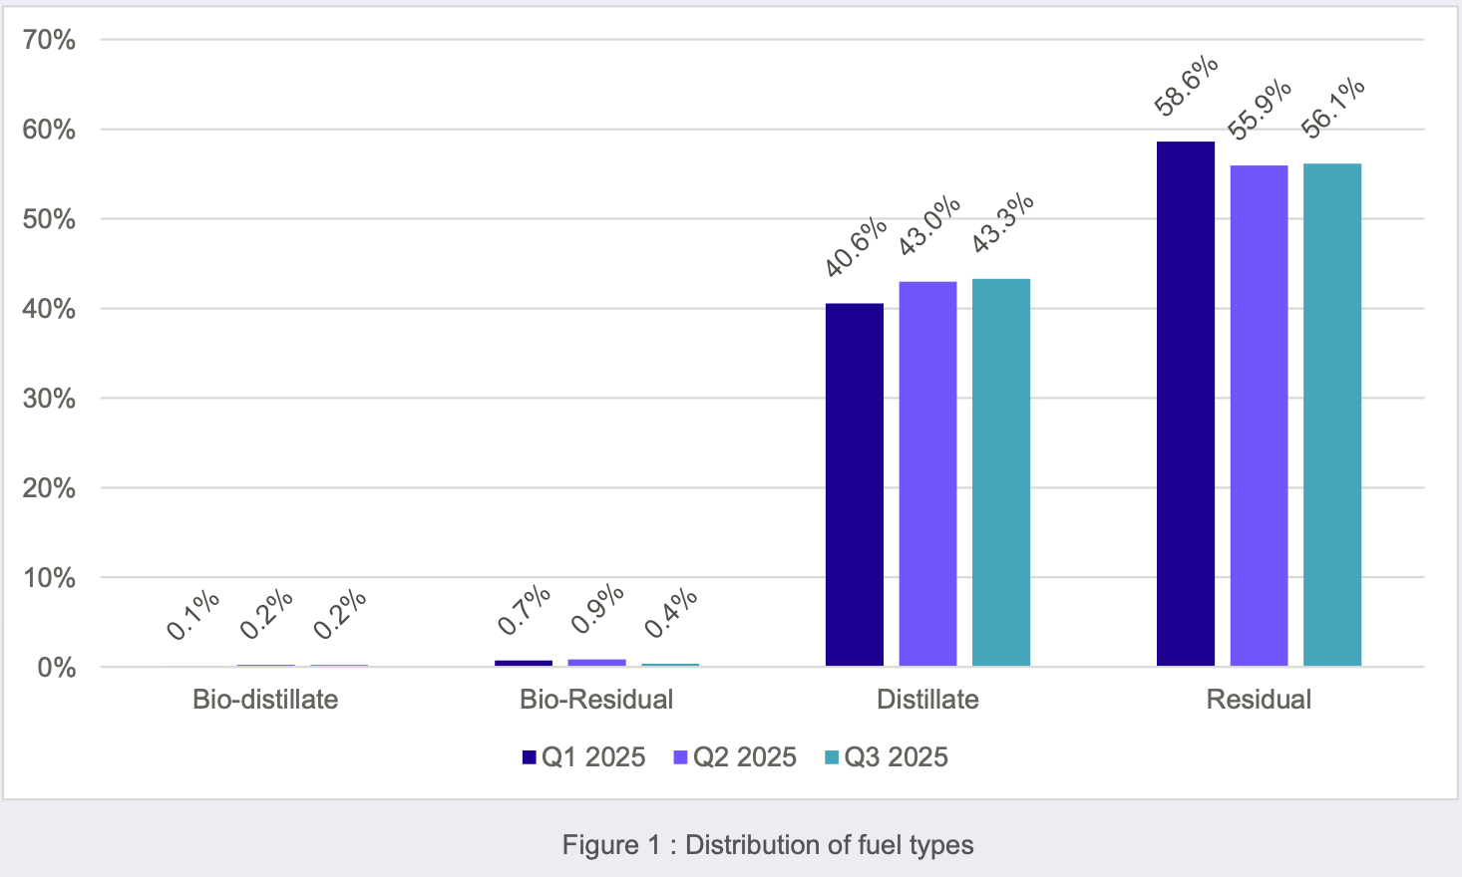Click the Figure 1 caption text
This screenshot has width=1462, height=877.
click(768, 845)
